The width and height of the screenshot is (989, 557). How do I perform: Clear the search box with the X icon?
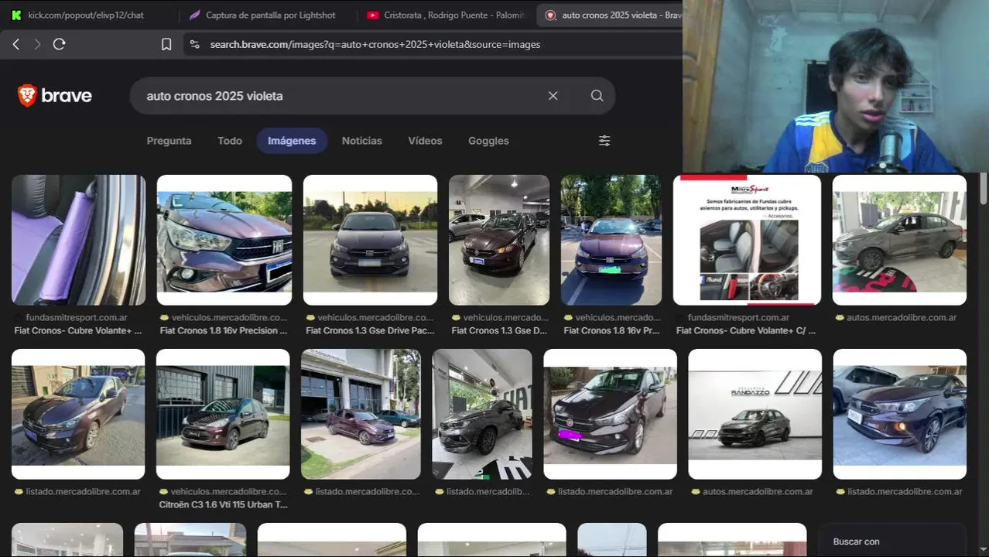(x=553, y=96)
